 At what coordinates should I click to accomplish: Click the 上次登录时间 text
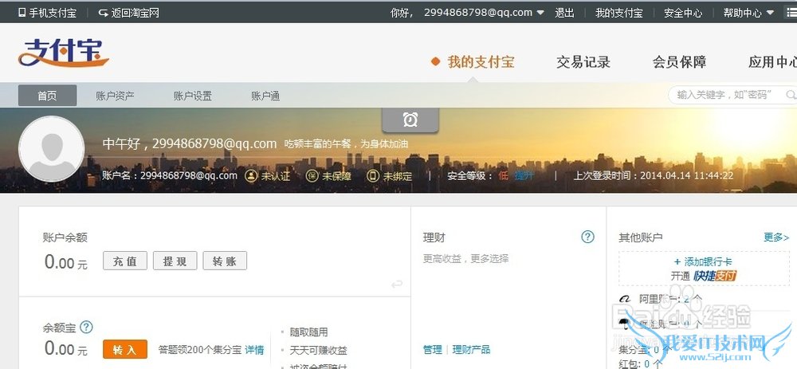(x=654, y=176)
